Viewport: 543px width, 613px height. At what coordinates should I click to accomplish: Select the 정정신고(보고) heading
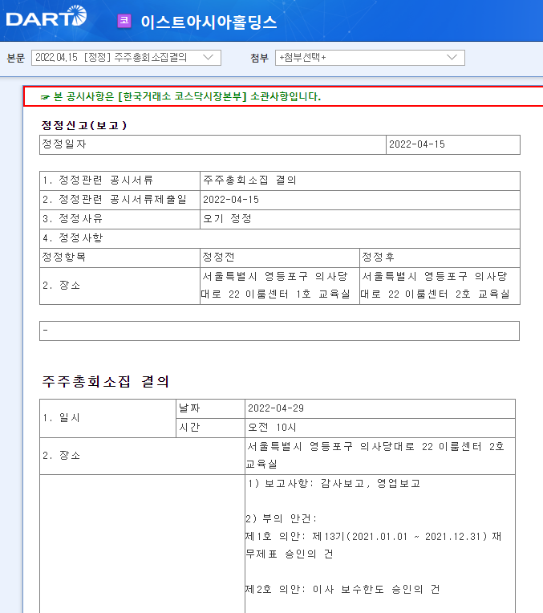[x=84, y=125]
